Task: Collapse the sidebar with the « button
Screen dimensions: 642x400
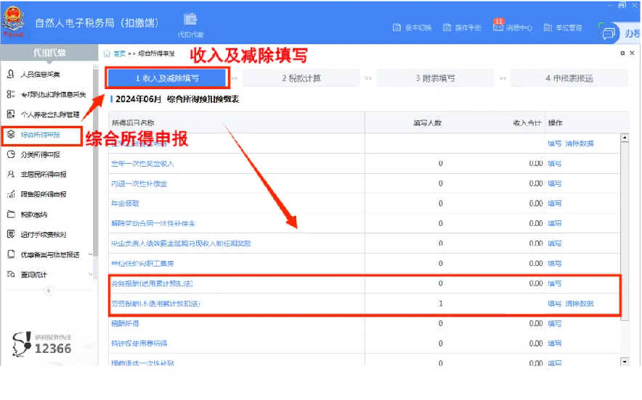Action: [49, 291]
